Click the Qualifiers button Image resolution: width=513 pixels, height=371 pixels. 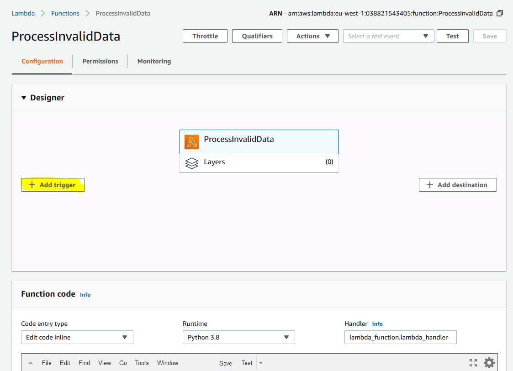click(x=257, y=36)
